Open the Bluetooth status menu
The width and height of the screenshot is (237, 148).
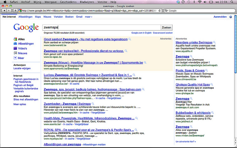coord(194,2)
